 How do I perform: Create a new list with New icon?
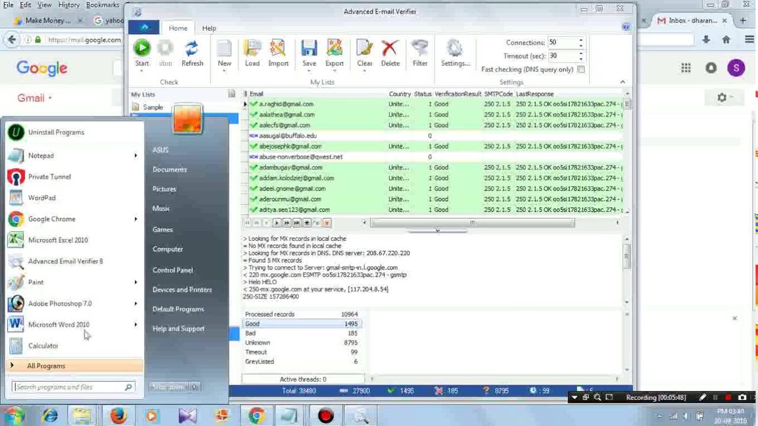click(224, 49)
